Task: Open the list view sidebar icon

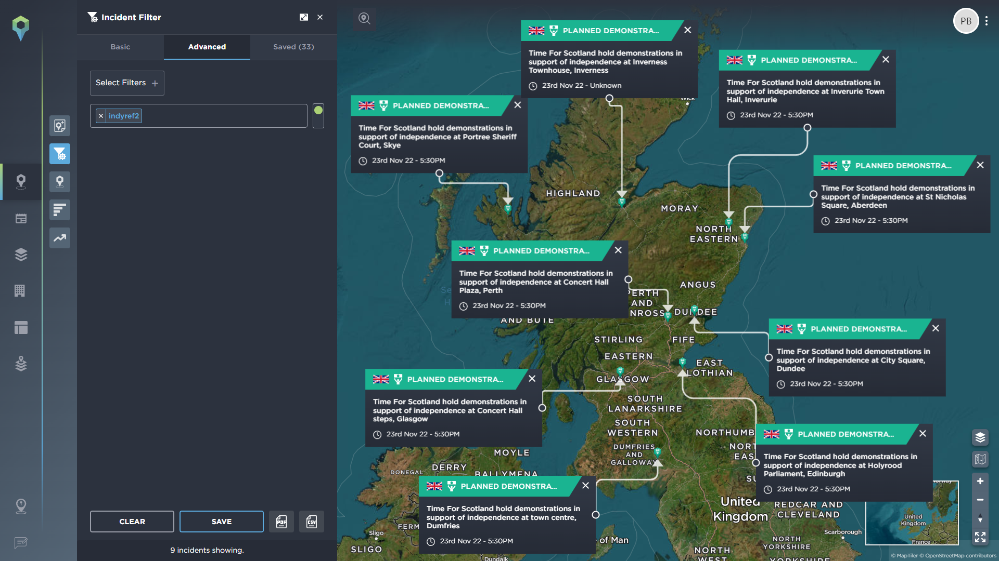Action: point(21,219)
